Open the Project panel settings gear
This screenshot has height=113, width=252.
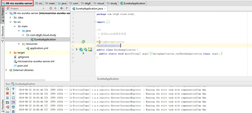point(61,8)
